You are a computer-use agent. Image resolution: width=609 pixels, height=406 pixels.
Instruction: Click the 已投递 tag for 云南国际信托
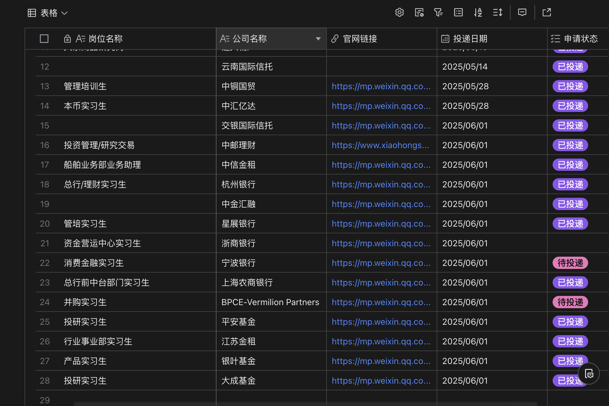(570, 67)
